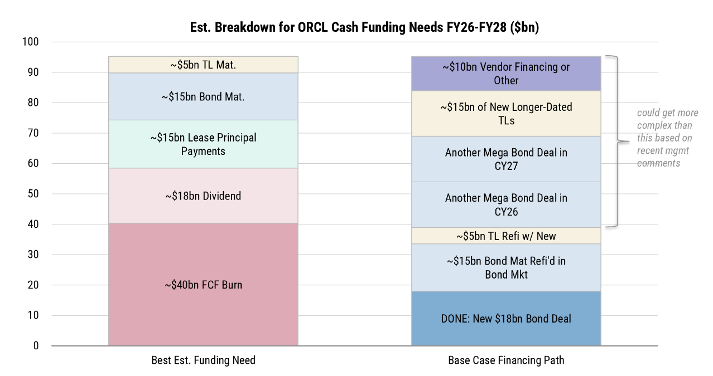Click the Base Case Financing Path axis label
The height and width of the screenshot is (376, 713).
pyautogui.click(x=506, y=360)
